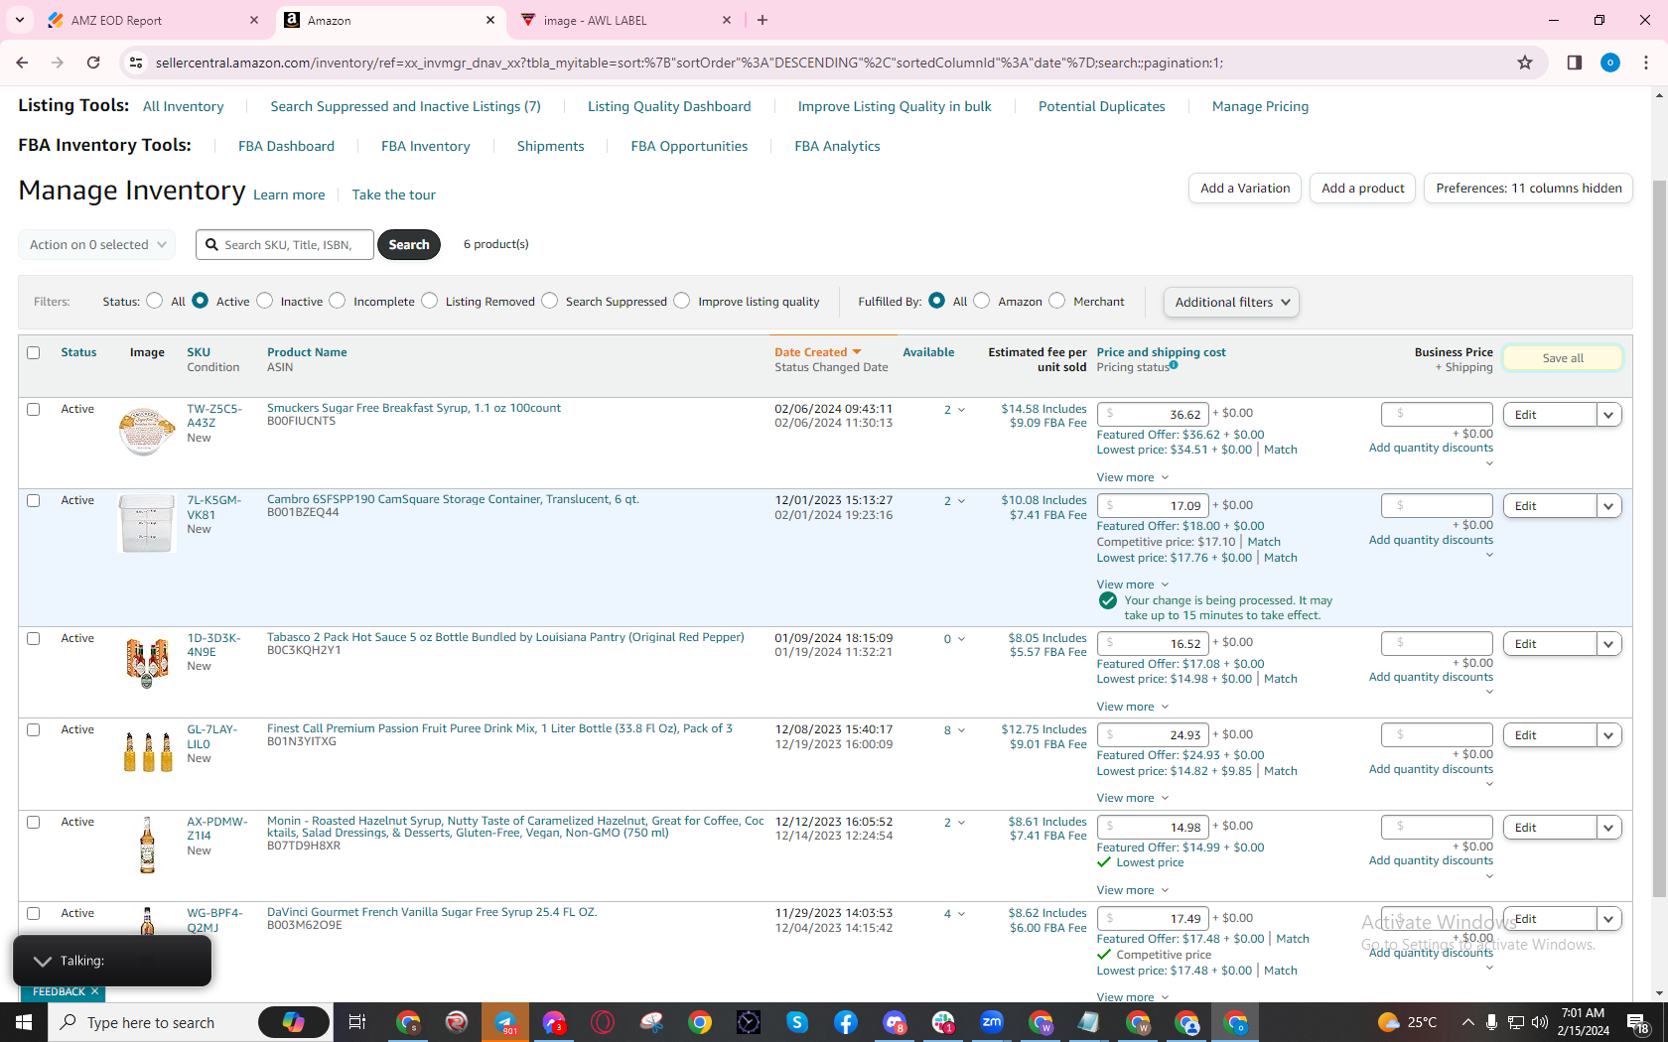
Task: Tick the Cambro Storage Container row checkbox
Action: click(x=34, y=500)
